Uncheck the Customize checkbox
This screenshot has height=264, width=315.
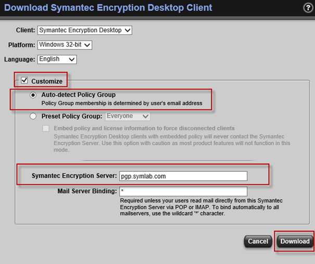click(24, 81)
